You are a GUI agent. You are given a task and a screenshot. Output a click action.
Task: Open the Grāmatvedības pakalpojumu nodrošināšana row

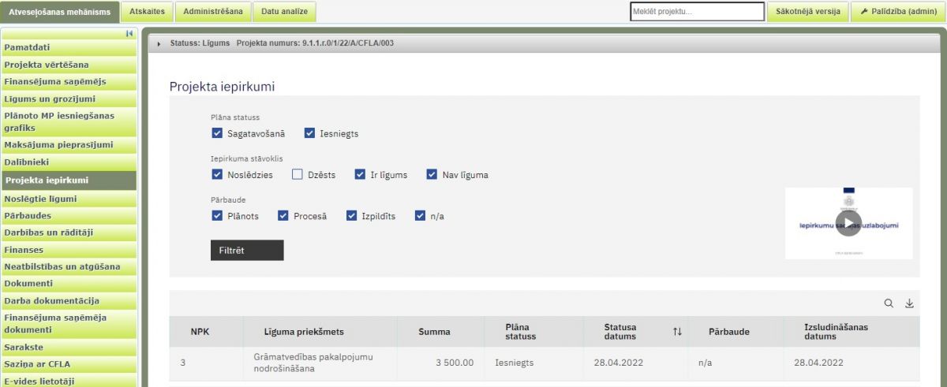click(x=317, y=363)
